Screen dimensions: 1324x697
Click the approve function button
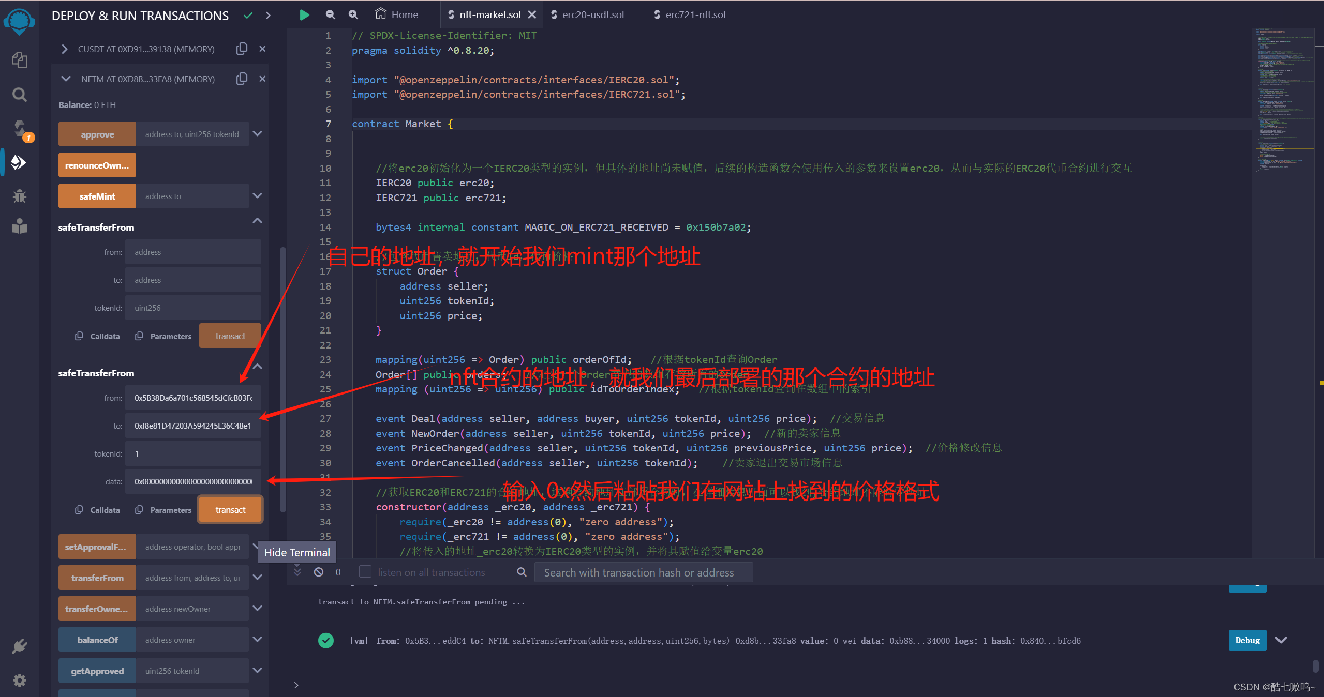pos(97,134)
